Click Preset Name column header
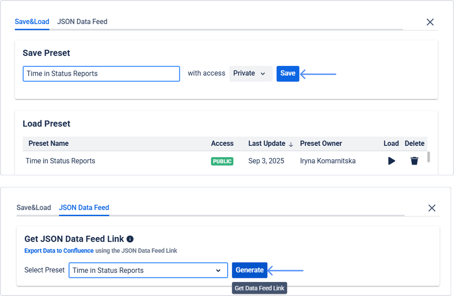This screenshot has width=454, height=296. click(49, 143)
